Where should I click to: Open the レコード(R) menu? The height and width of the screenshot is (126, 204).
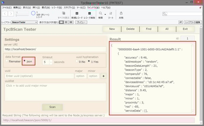pyautogui.click(x=57, y=7)
